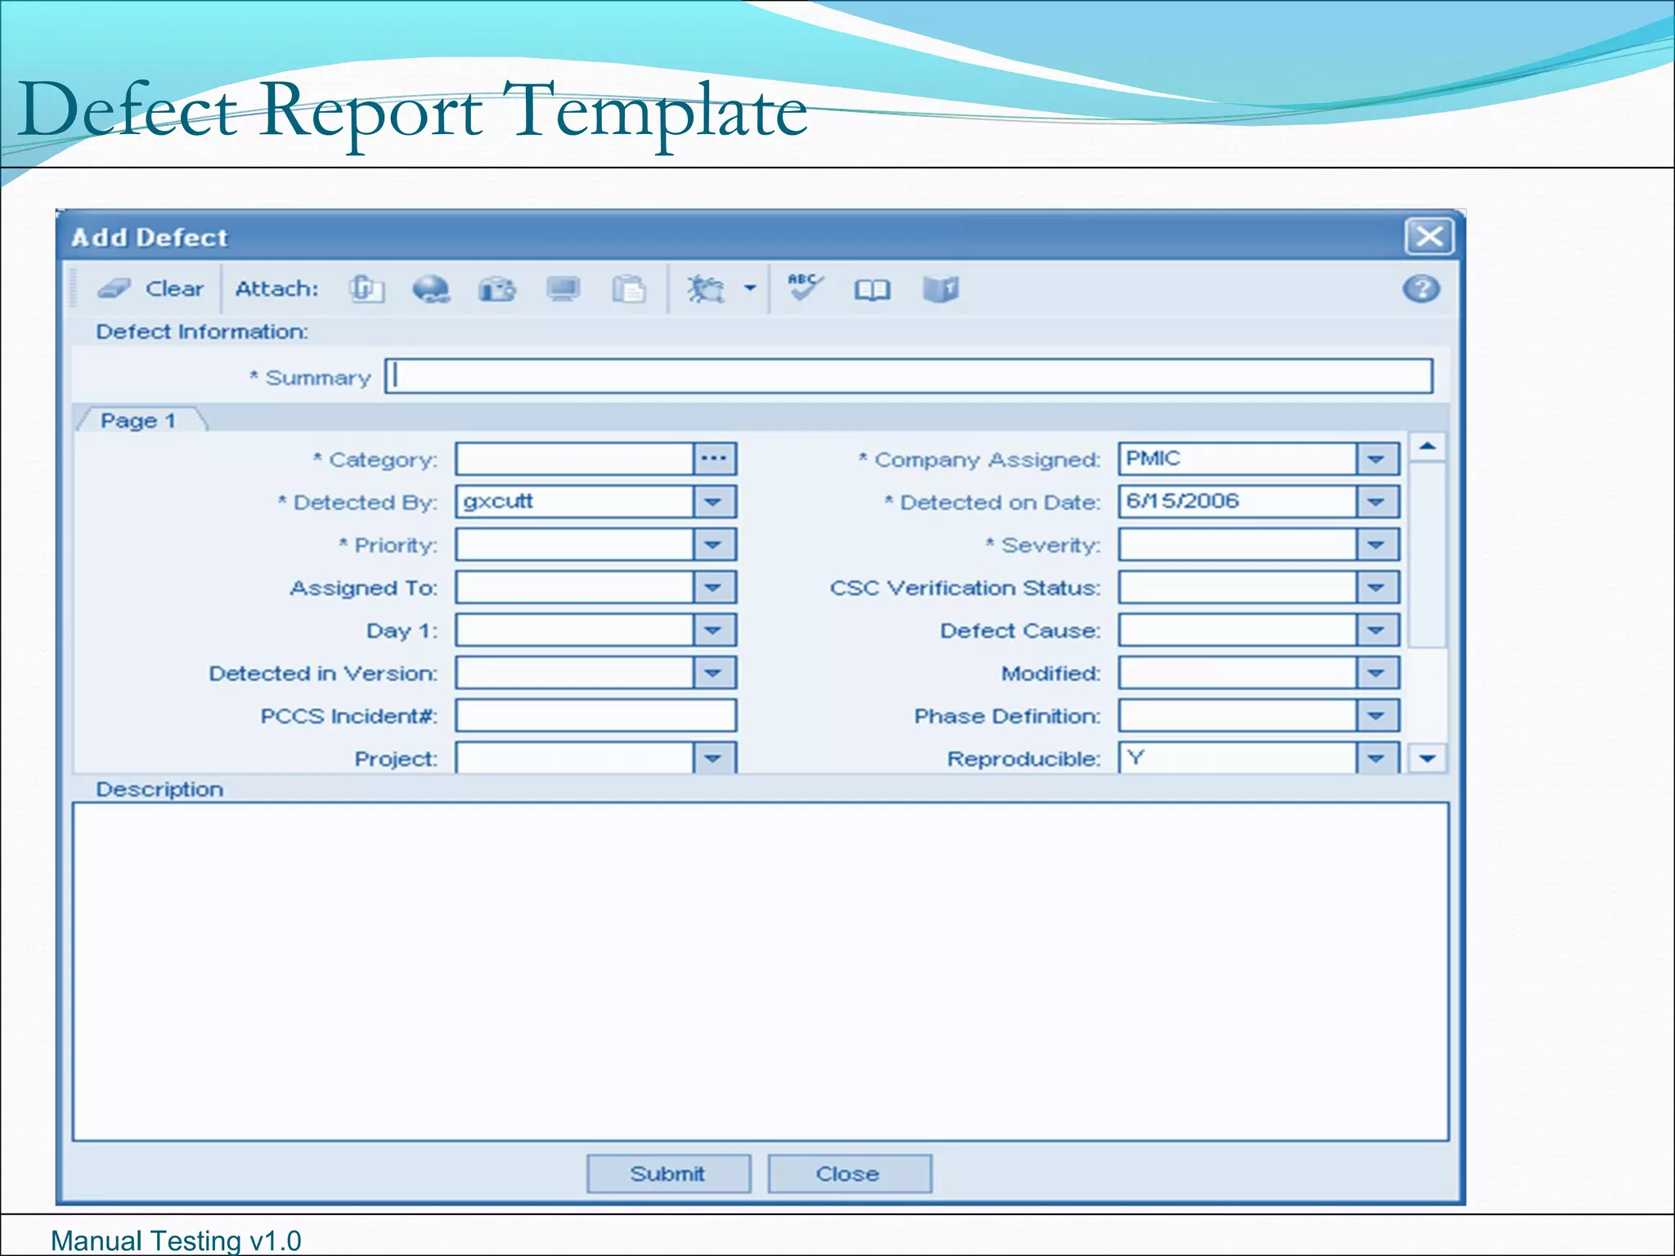
Task: Click the gxcutt Detected By value
Action: (x=498, y=500)
